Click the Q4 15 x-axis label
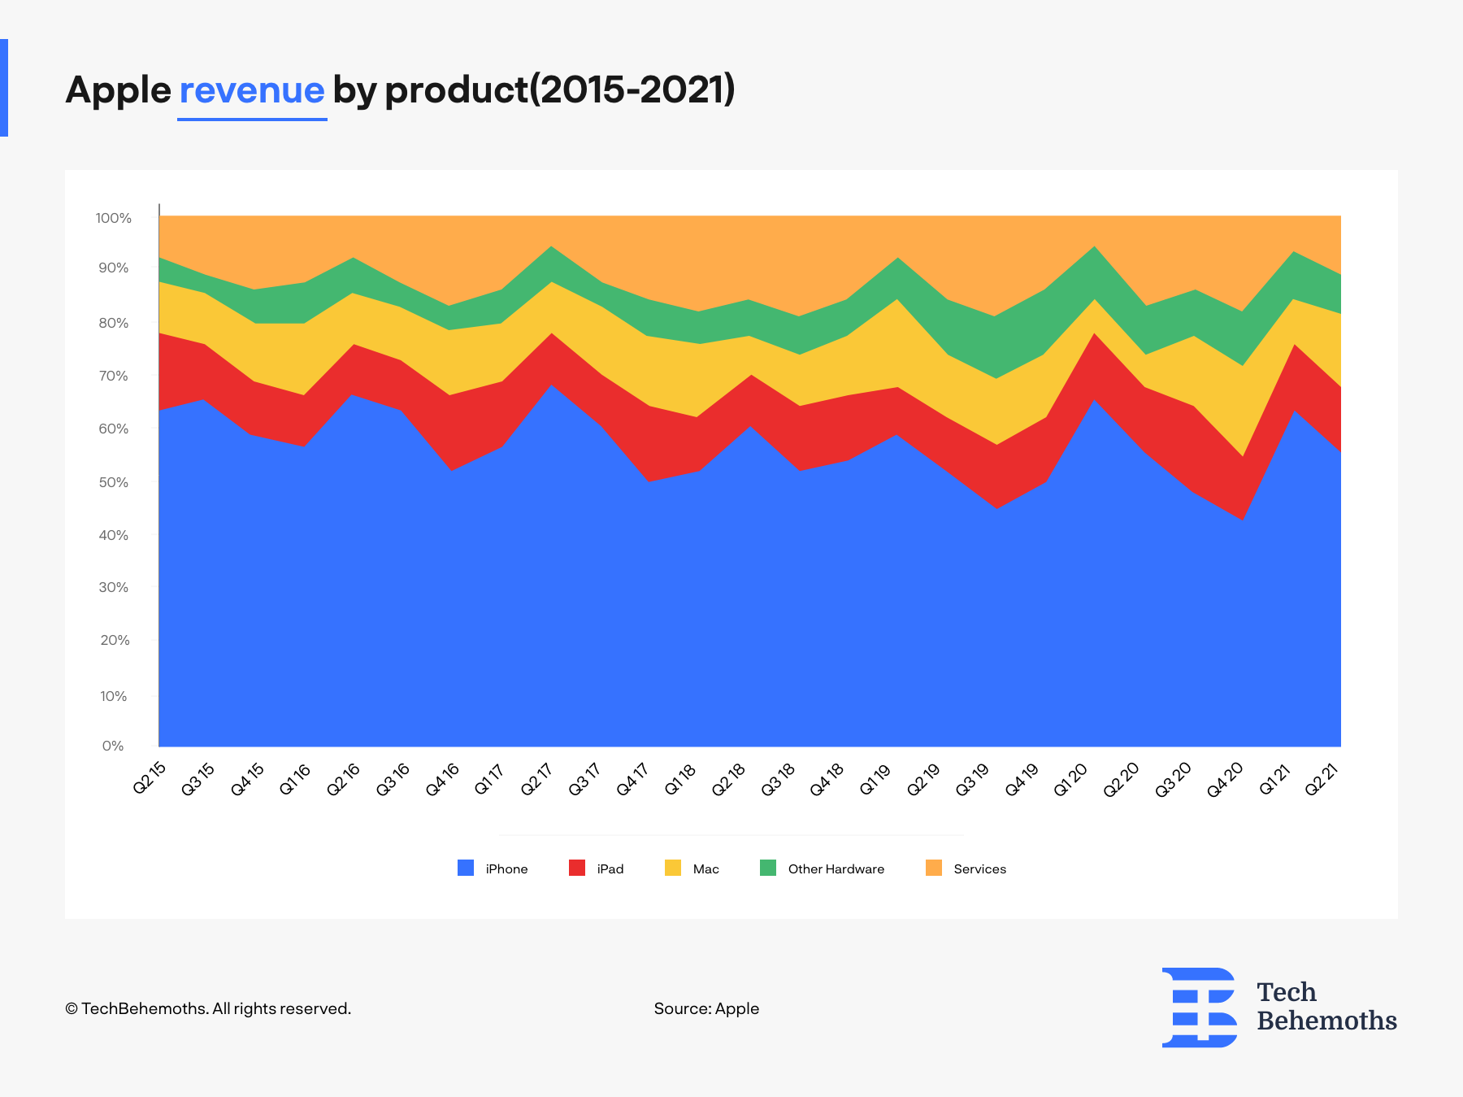1463x1097 pixels. [249, 778]
